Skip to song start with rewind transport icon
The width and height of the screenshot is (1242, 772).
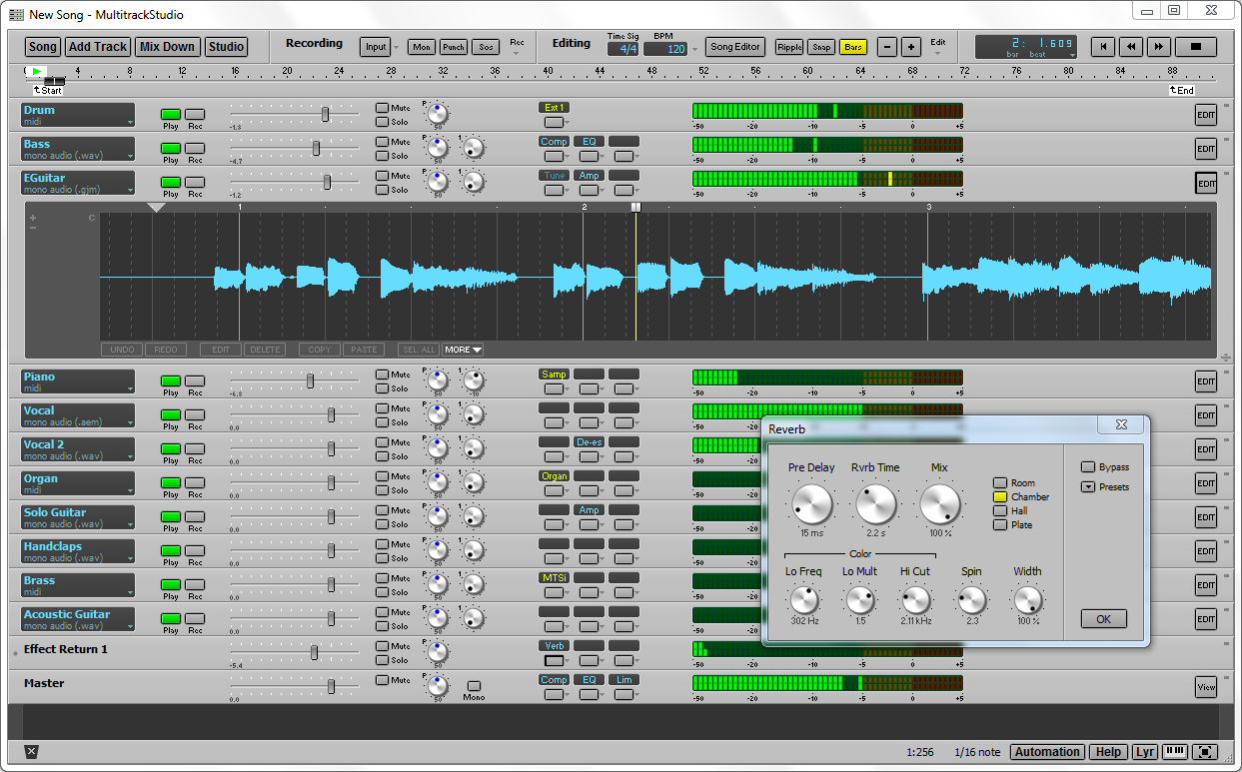tap(1103, 46)
